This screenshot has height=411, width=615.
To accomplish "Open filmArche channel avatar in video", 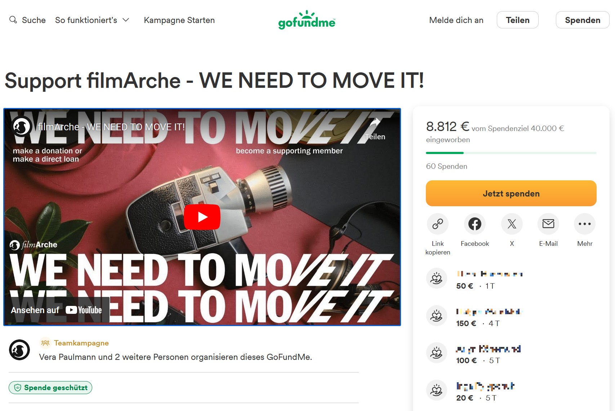I will point(22,127).
